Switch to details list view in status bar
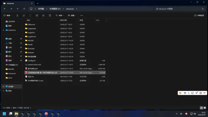Image resolution: width=208 pixels, height=117 pixels. click(201, 108)
